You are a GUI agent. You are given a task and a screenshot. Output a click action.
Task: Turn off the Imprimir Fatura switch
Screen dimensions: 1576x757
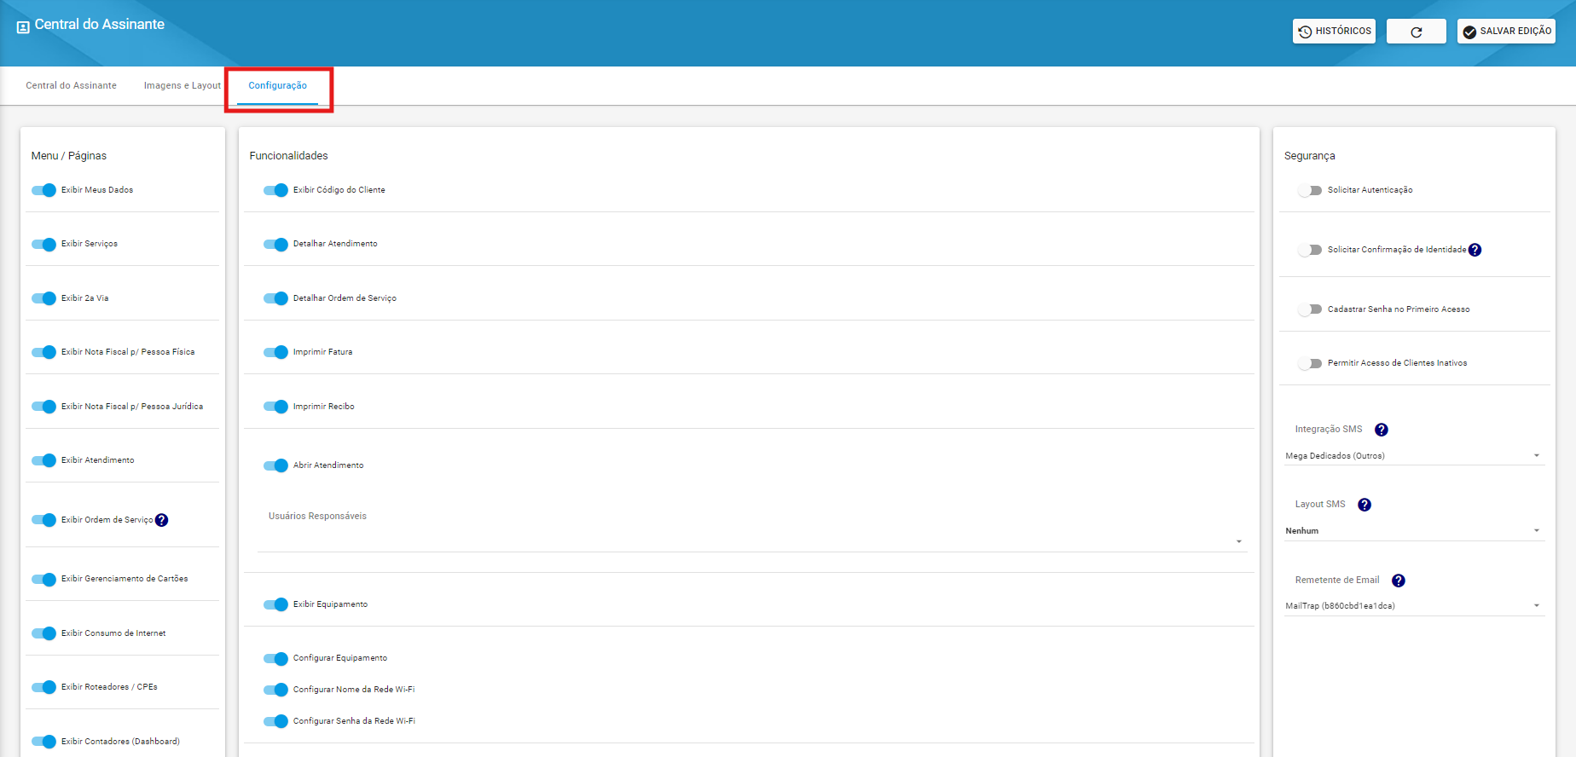(x=275, y=352)
